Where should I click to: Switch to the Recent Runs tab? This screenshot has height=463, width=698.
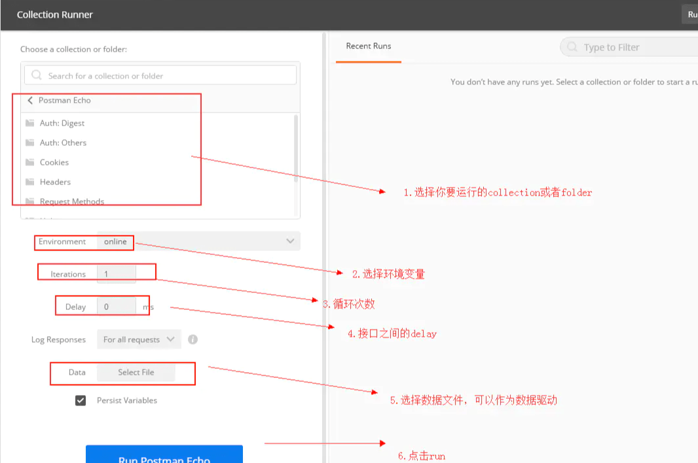click(368, 46)
